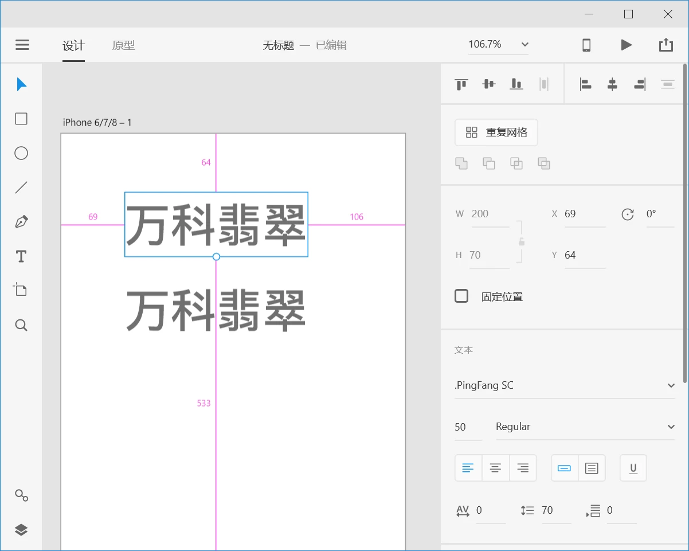689x551 pixels.
Task: Click the rotation angle icon
Action: click(x=628, y=214)
